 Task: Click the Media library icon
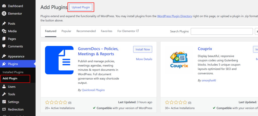tap(4, 31)
